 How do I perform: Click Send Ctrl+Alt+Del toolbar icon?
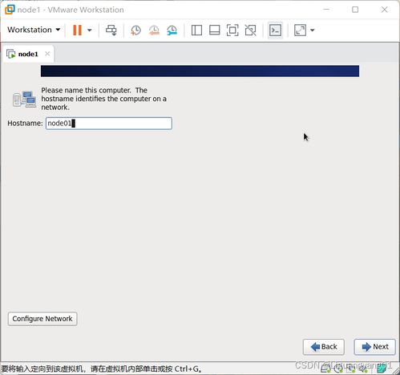(x=111, y=30)
